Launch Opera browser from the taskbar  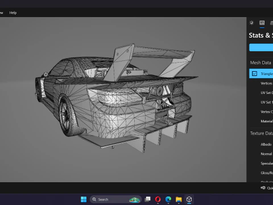[x=158, y=199]
